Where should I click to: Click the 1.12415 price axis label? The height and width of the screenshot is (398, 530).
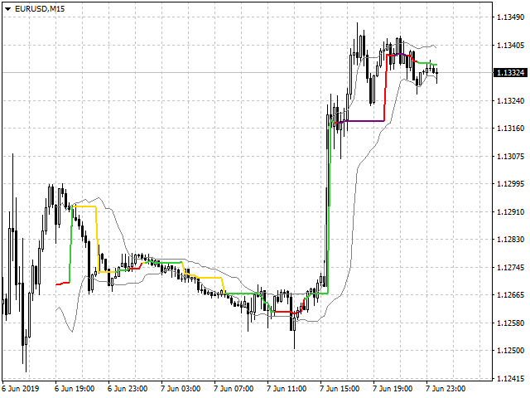point(510,378)
